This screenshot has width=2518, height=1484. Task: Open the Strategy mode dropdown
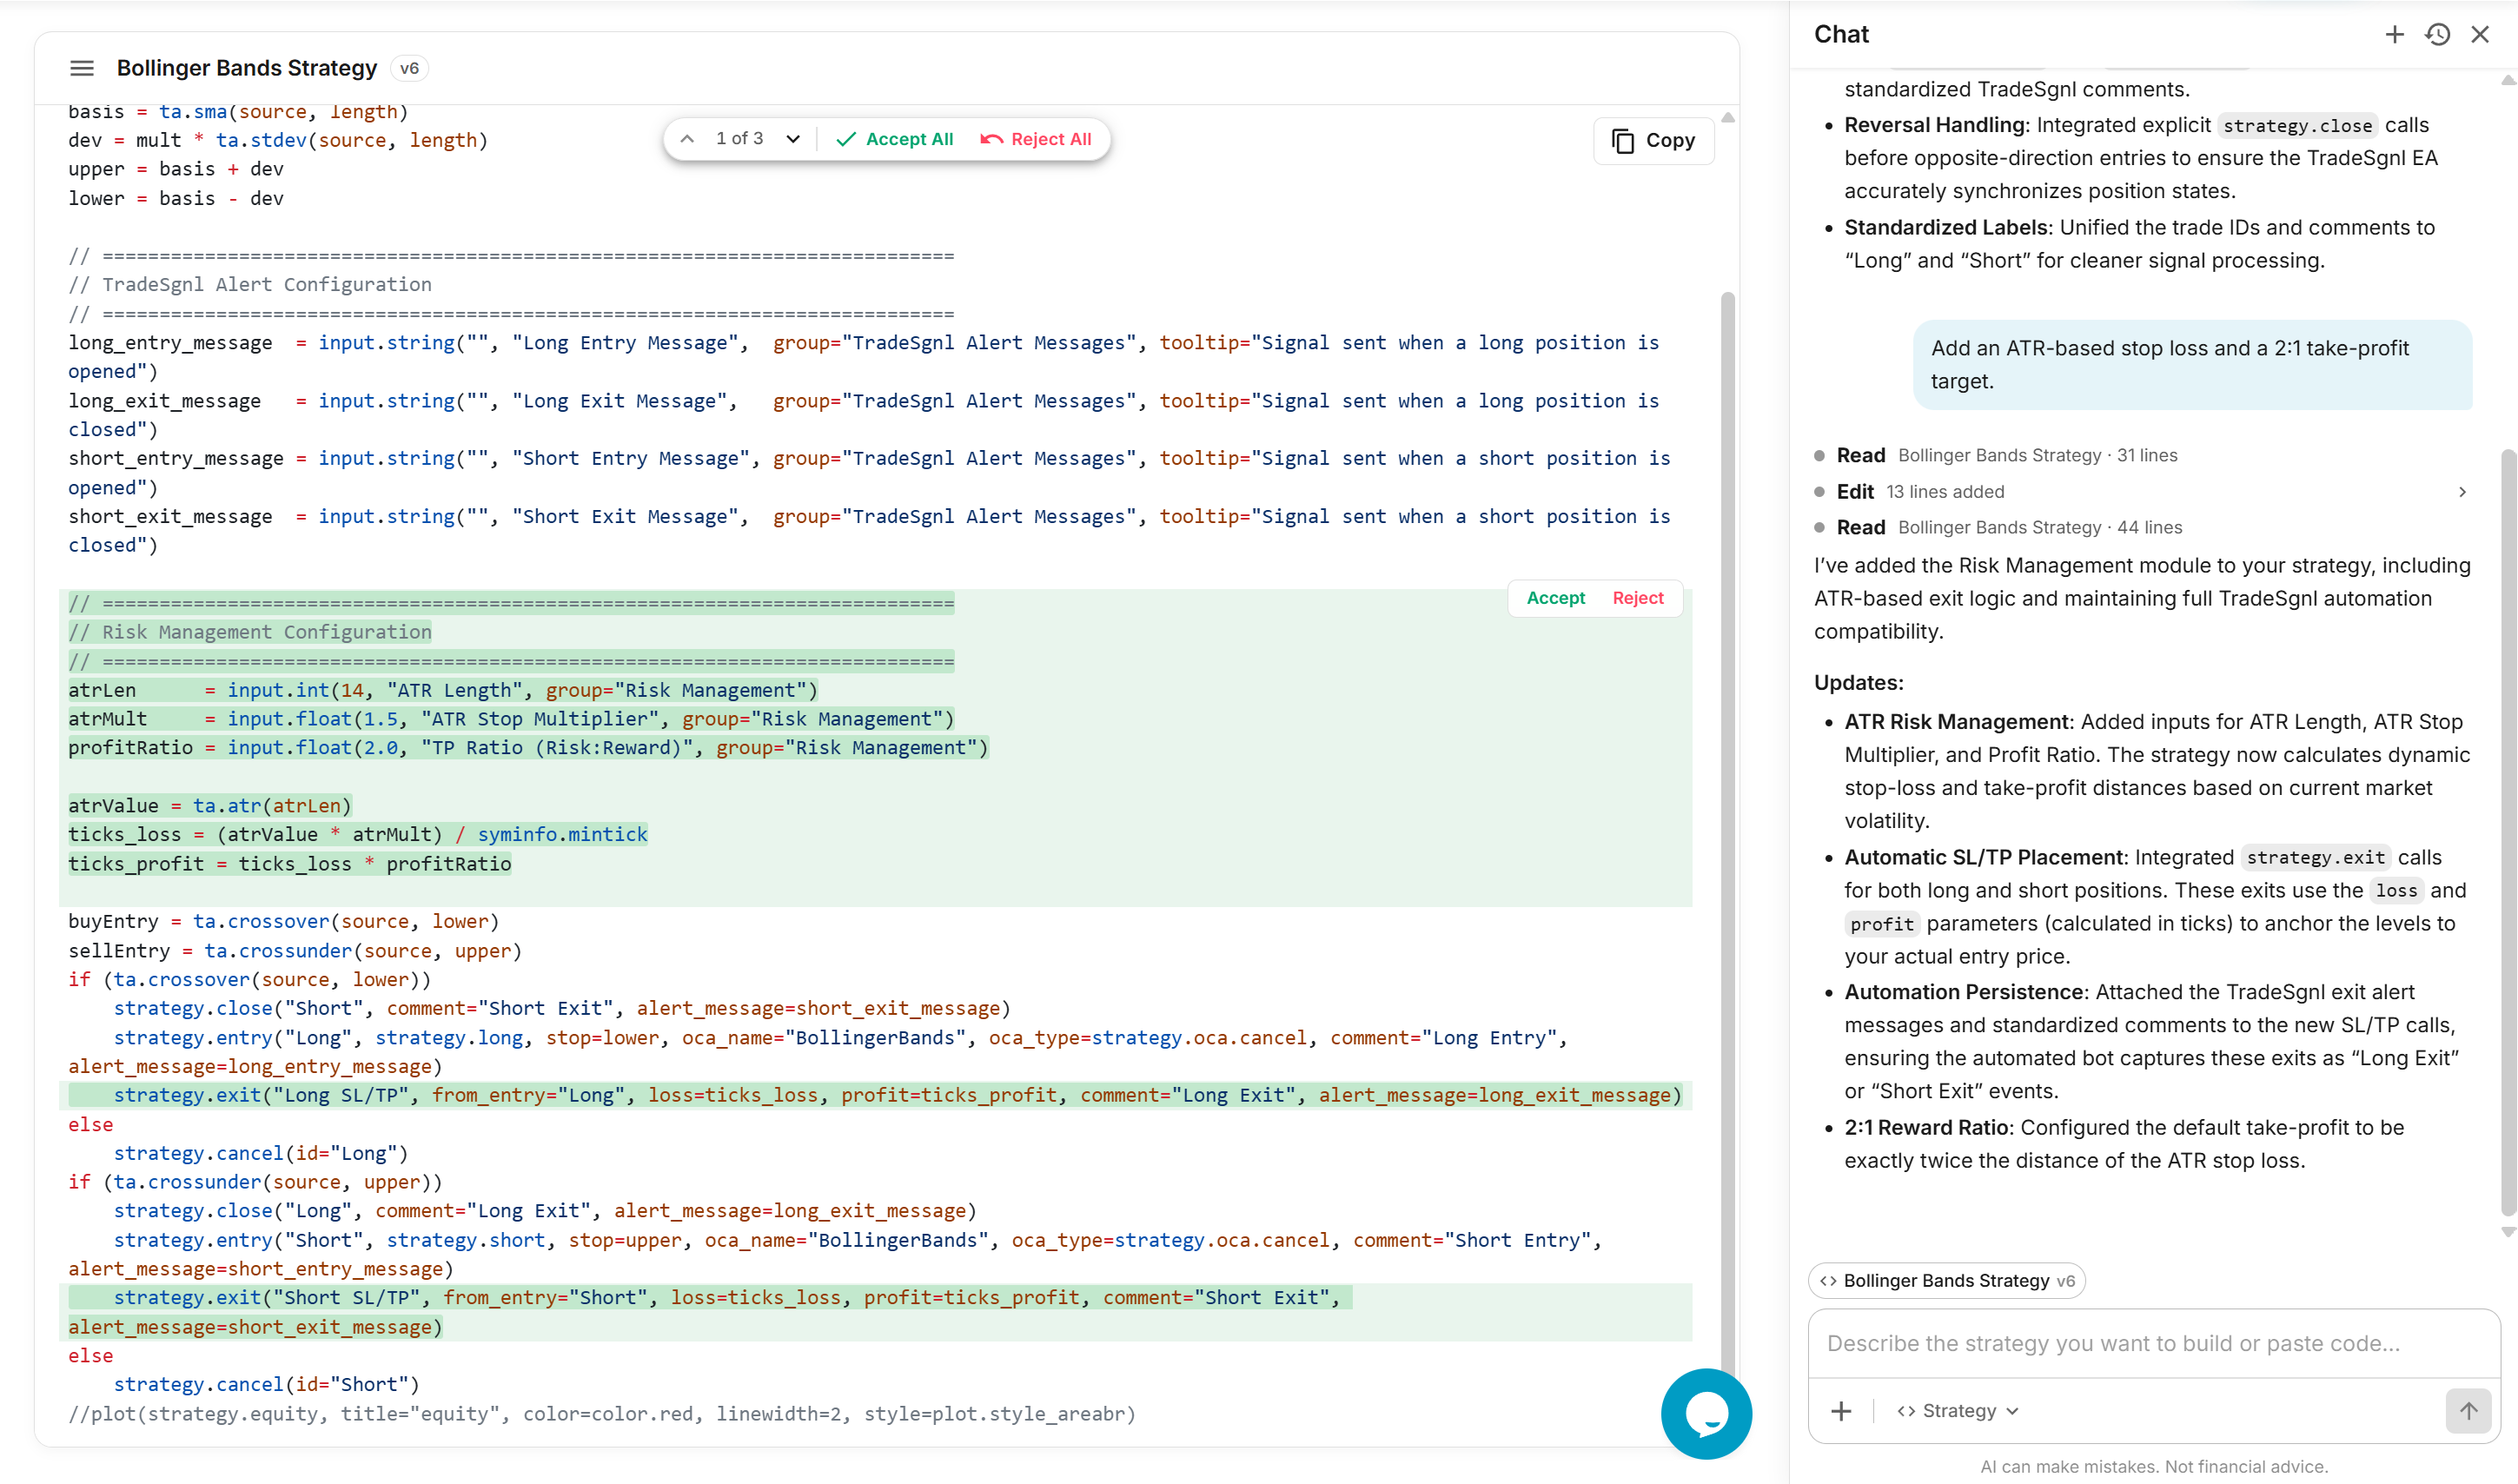tap(1958, 1411)
